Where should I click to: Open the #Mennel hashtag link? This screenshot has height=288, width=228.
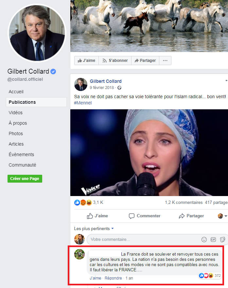pos(83,103)
